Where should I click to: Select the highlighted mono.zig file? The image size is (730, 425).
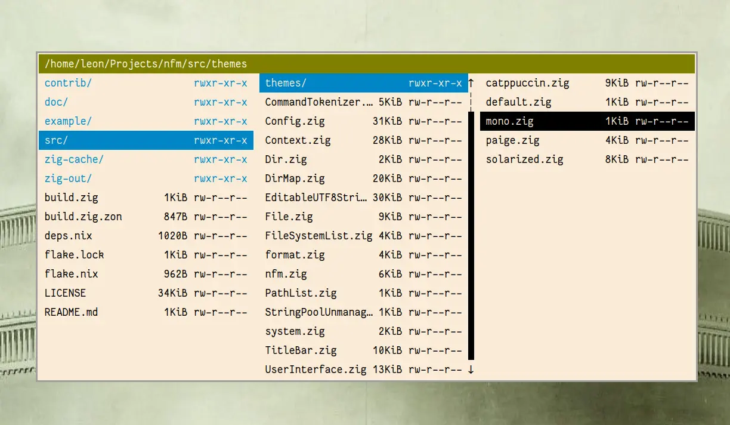coord(587,121)
